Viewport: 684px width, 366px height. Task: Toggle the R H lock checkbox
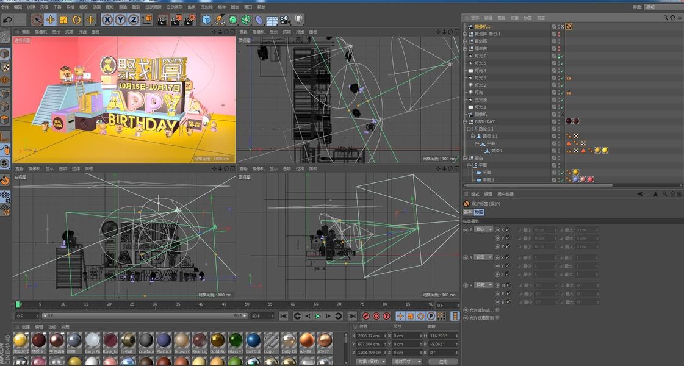click(508, 285)
